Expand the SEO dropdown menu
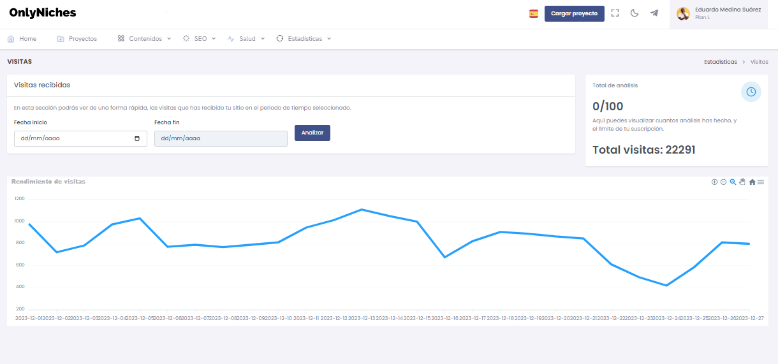The height and width of the screenshot is (364, 778). click(x=200, y=39)
